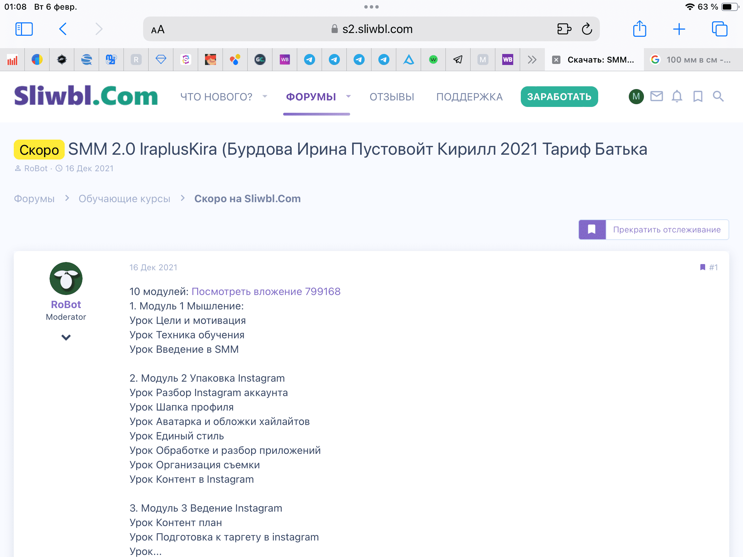This screenshot has width=743, height=557.
Task: Open the three-dot multitasking menu at top
Action: click(x=371, y=7)
